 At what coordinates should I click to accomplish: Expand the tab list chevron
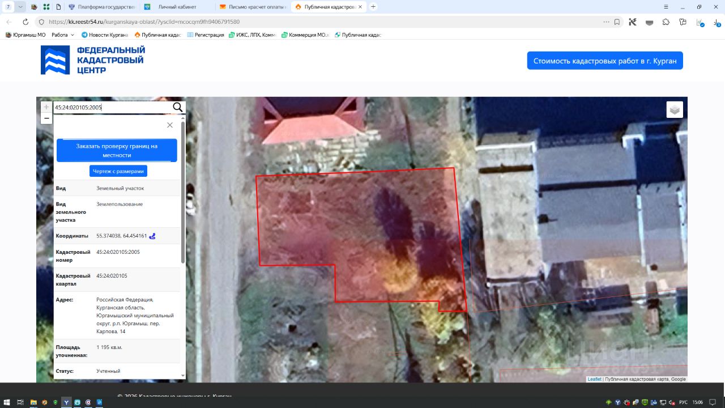(x=21, y=7)
